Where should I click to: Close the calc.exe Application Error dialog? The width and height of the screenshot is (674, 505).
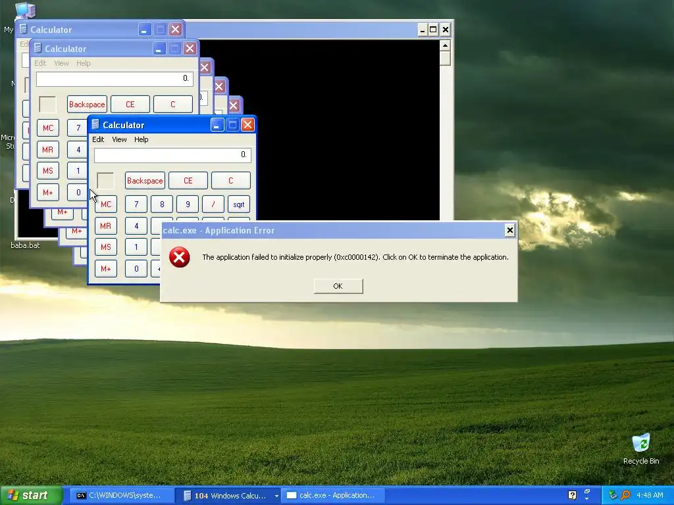pos(510,231)
